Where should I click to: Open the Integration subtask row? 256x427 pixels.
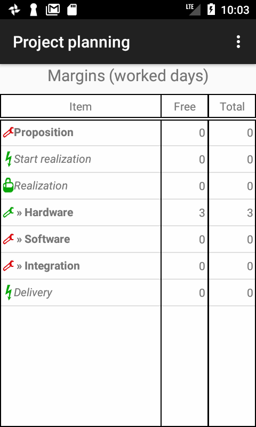pyautogui.click(x=128, y=266)
